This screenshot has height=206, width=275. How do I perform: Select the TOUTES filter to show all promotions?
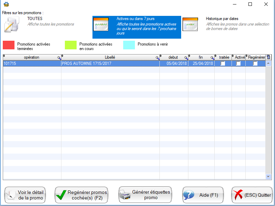click(35, 19)
